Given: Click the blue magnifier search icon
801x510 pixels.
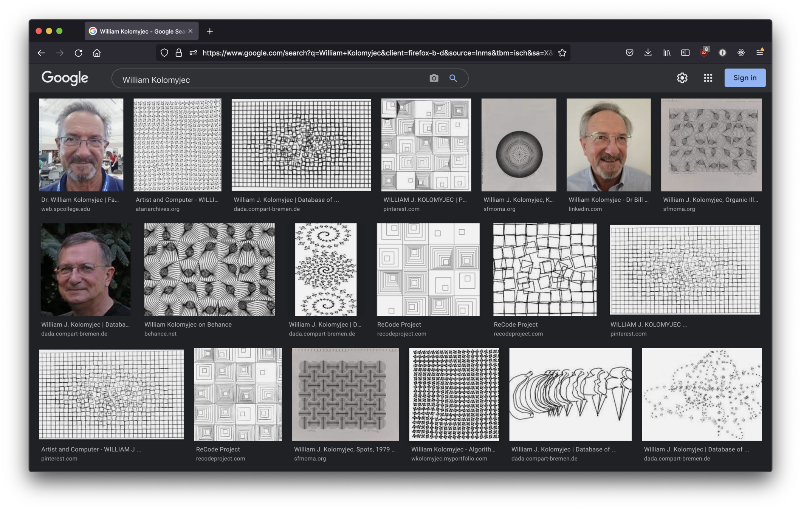Looking at the screenshot, I should pos(453,78).
